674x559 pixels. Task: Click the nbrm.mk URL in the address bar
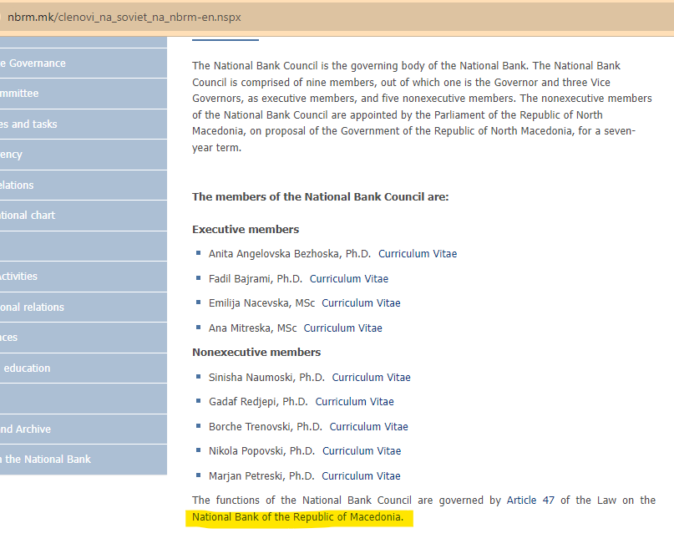(x=124, y=18)
